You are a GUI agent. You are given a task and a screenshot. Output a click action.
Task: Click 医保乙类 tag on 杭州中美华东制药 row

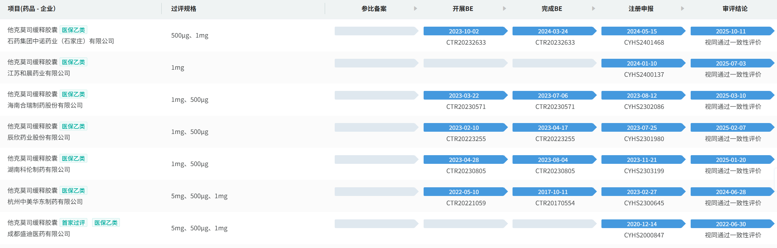click(73, 190)
